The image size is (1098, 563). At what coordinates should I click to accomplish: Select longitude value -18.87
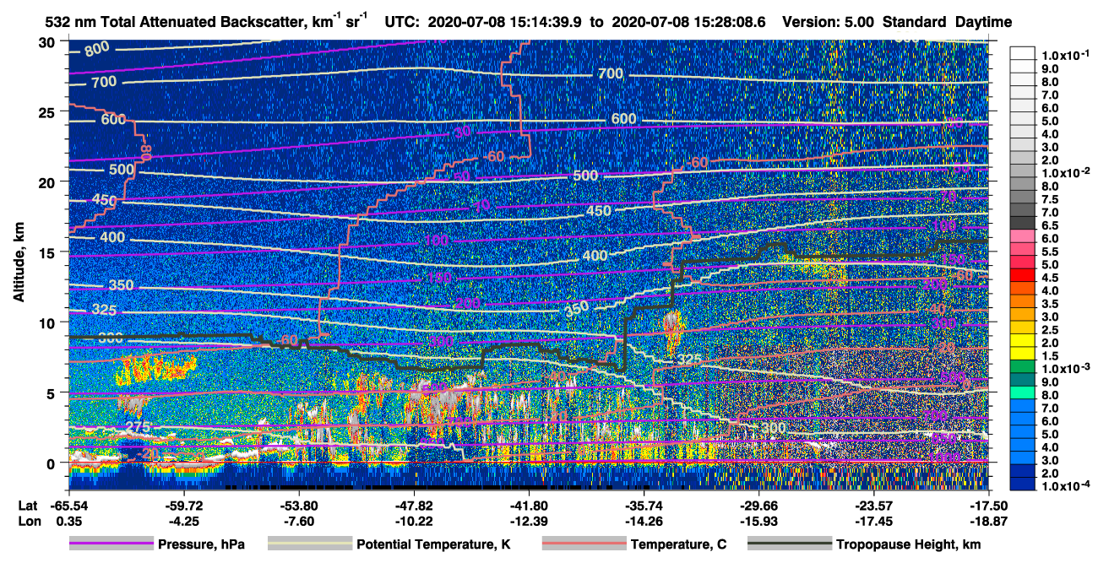988,522
